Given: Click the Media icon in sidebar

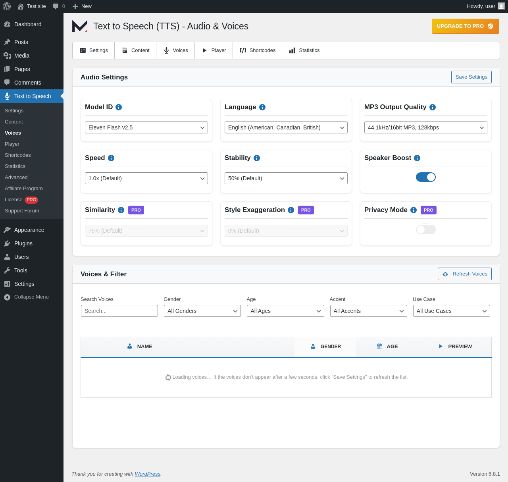Looking at the screenshot, I should pyautogui.click(x=7, y=56).
